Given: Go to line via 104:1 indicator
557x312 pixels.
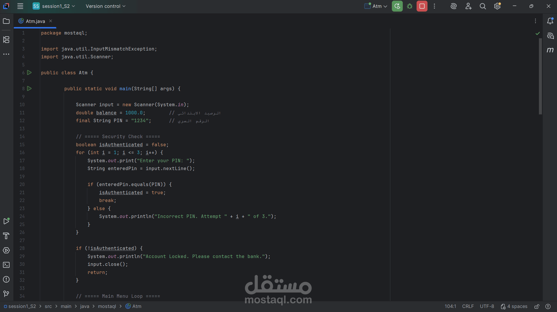Looking at the screenshot, I should point(450,306).
